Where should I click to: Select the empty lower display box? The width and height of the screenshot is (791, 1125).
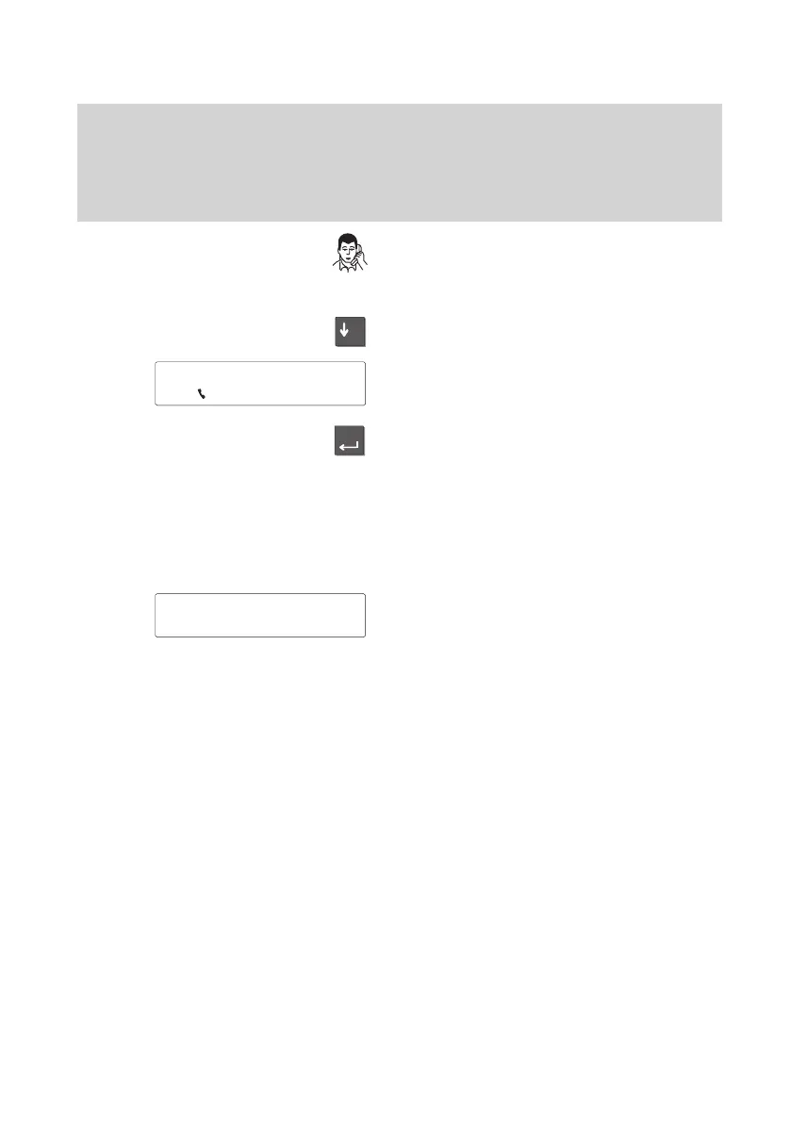click(x=260, y=616)
